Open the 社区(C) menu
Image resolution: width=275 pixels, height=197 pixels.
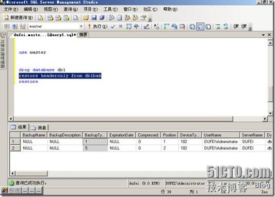coord(150,9)
